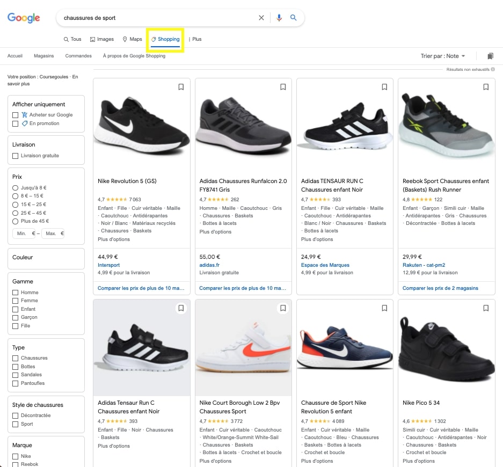Tick the Livraison gratuite checkbox

[15, 156]
